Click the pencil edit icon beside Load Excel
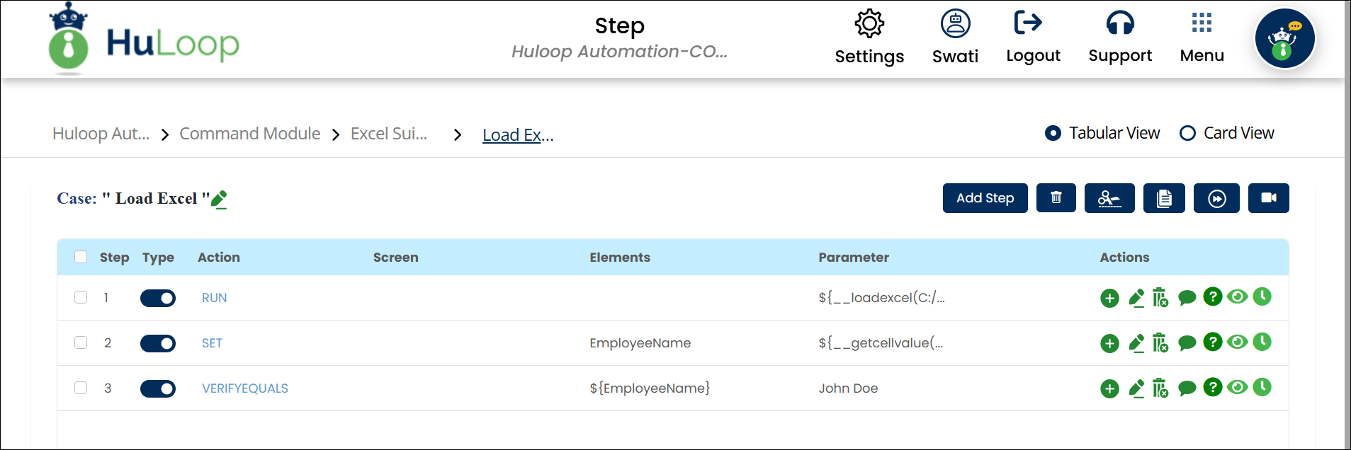Image resolution: width=1351 pixels, height=450 pixels. click(x=220, y=200)
